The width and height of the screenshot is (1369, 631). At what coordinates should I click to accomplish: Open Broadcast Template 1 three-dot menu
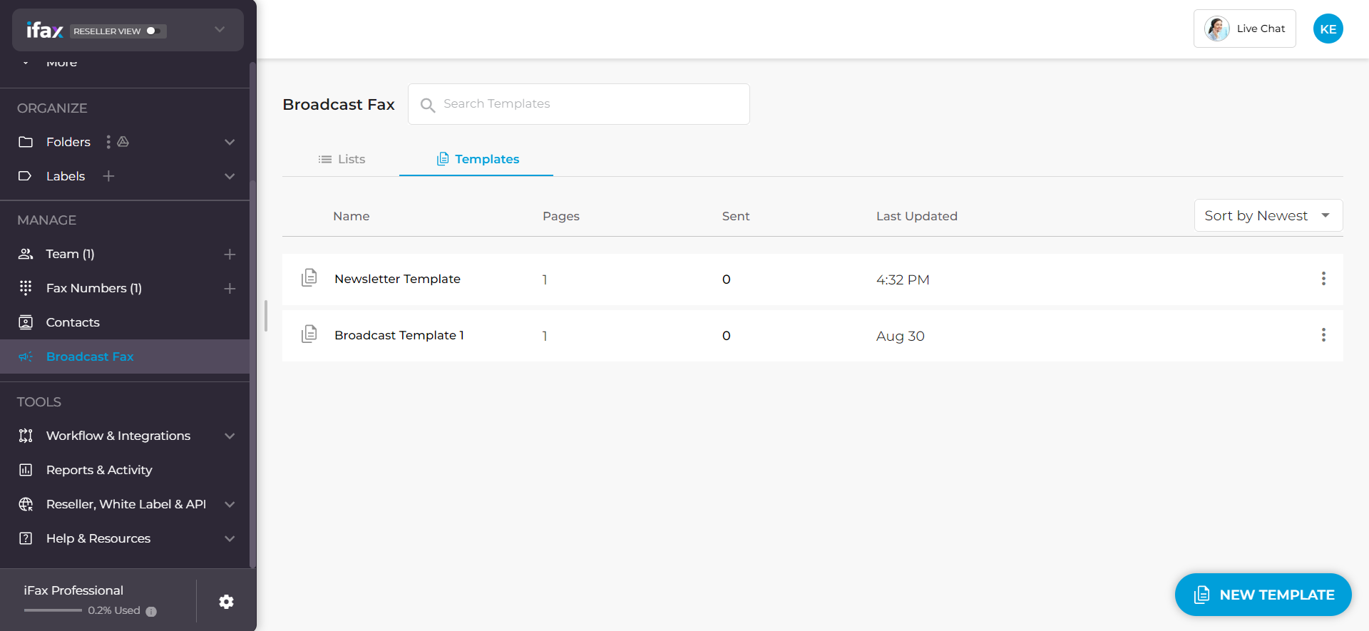click(x=1323, y=335)
